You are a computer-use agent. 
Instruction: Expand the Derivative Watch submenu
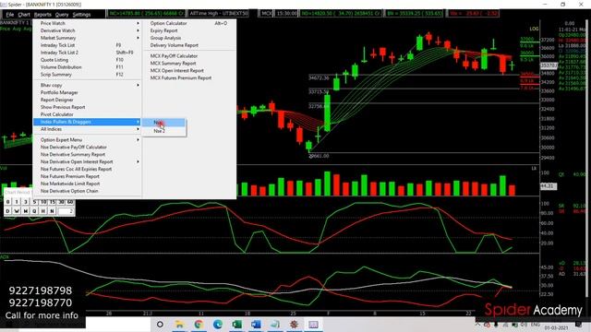[x=87, y=30]
